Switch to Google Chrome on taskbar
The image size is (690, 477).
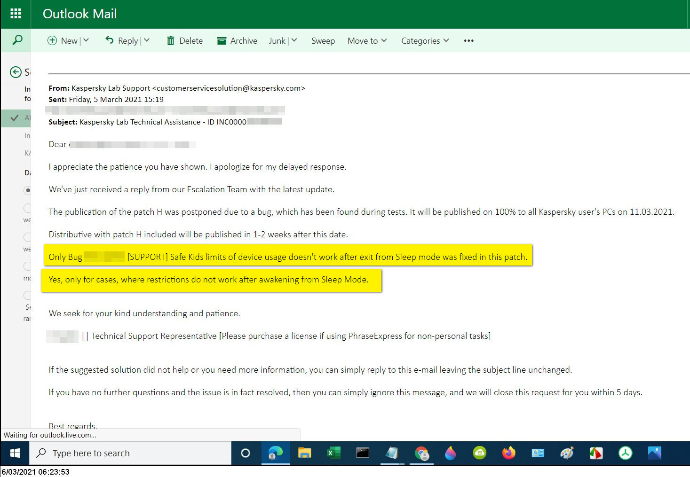click(422, 453)
